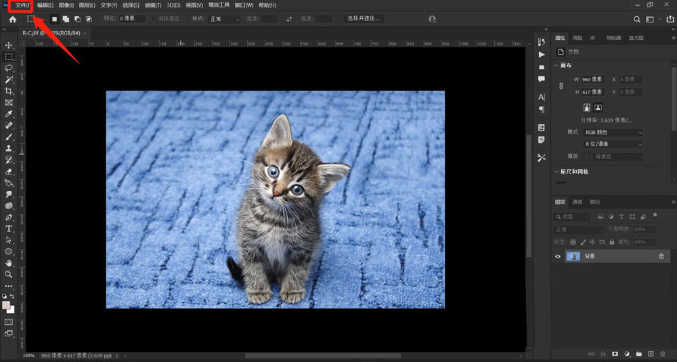Collapse the 画布 section

[556, 66]
